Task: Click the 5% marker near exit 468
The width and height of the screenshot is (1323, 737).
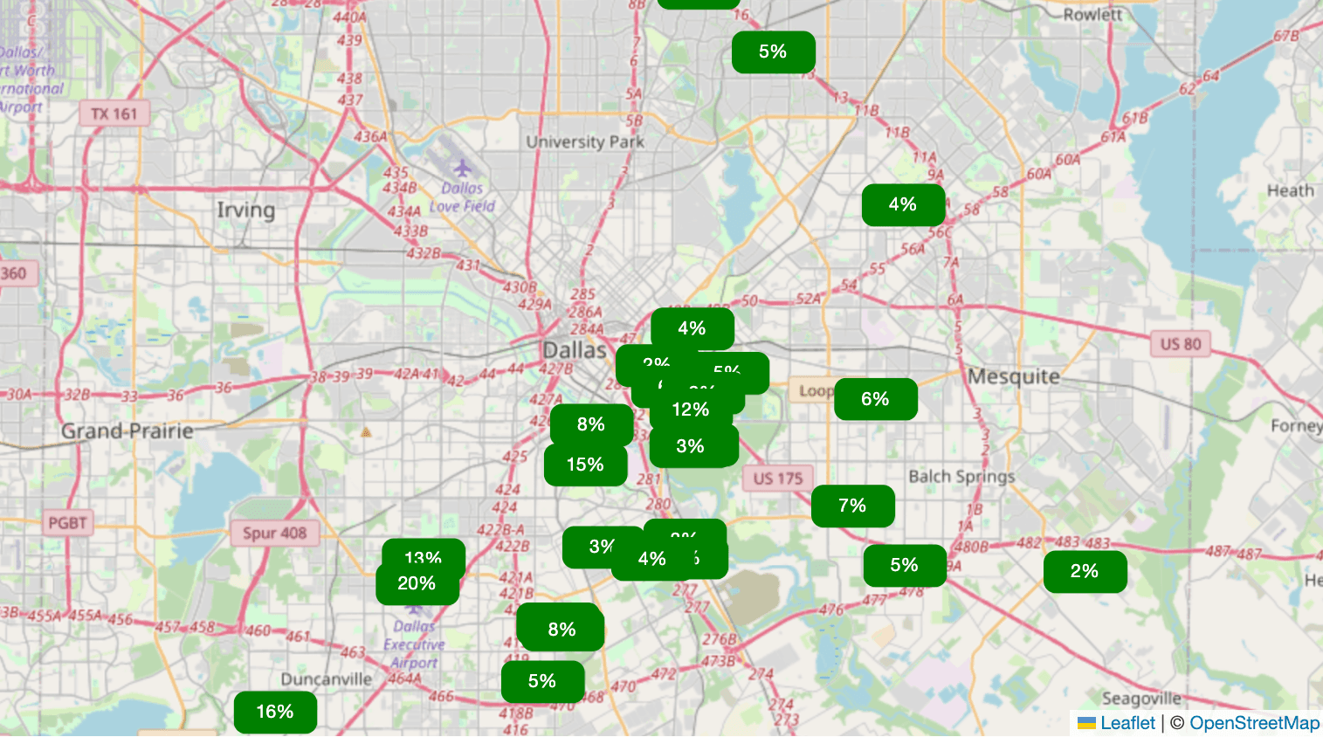Action: tap(542, 681)
